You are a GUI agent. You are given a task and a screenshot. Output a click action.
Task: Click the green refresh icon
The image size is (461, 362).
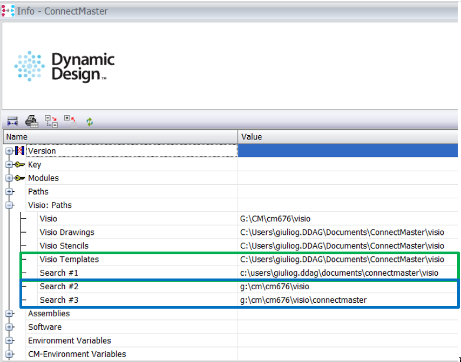pyautogui.click(x=90, y=121)
